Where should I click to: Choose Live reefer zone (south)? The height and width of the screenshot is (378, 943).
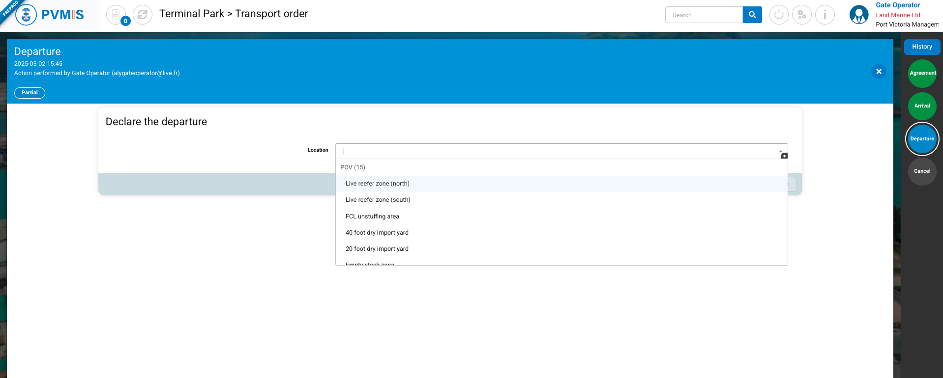pyautogui.click(x=378, y=200)
